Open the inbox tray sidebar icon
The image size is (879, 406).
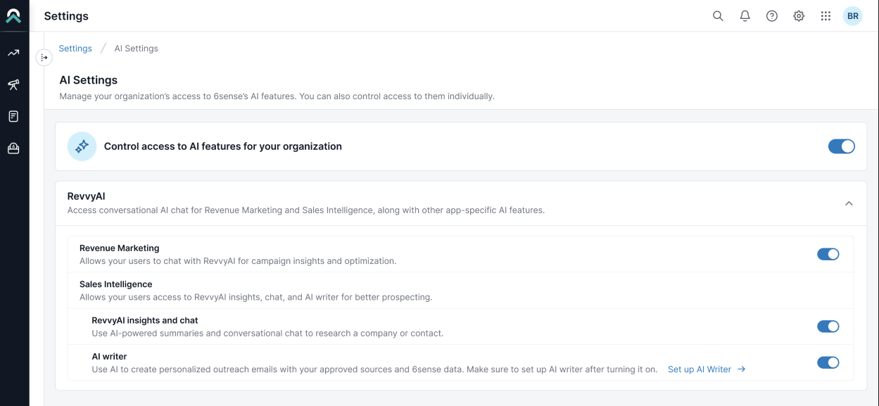[13, 148]
